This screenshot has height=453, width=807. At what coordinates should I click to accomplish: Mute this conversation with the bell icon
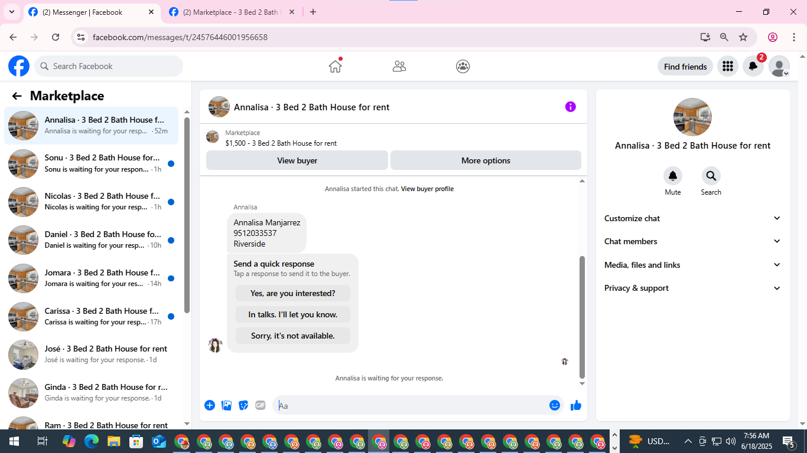click(x=673, y=176)
